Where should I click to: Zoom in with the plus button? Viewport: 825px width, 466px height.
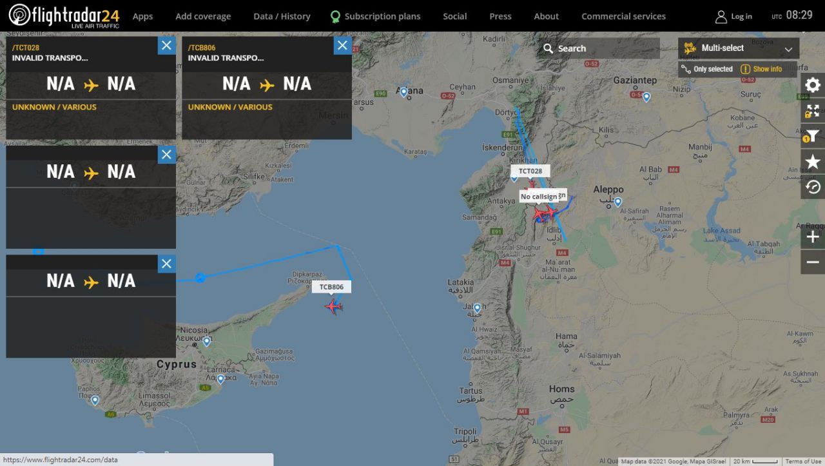(x=813, y=237)
